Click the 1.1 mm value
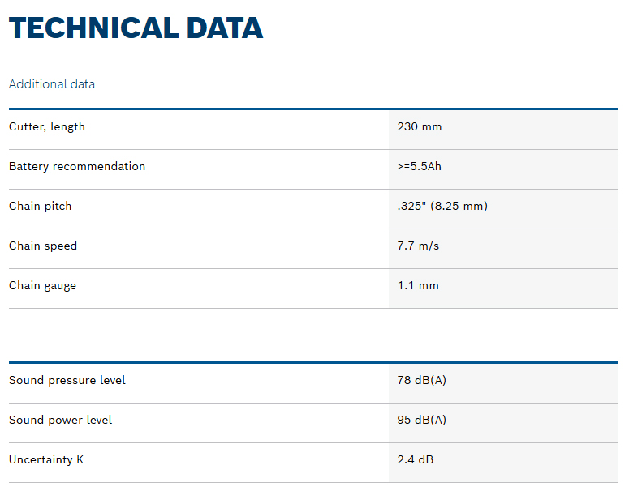 [x=417, y=285]
